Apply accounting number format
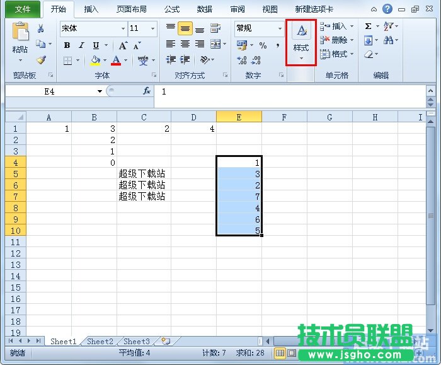 pos(242,45)
